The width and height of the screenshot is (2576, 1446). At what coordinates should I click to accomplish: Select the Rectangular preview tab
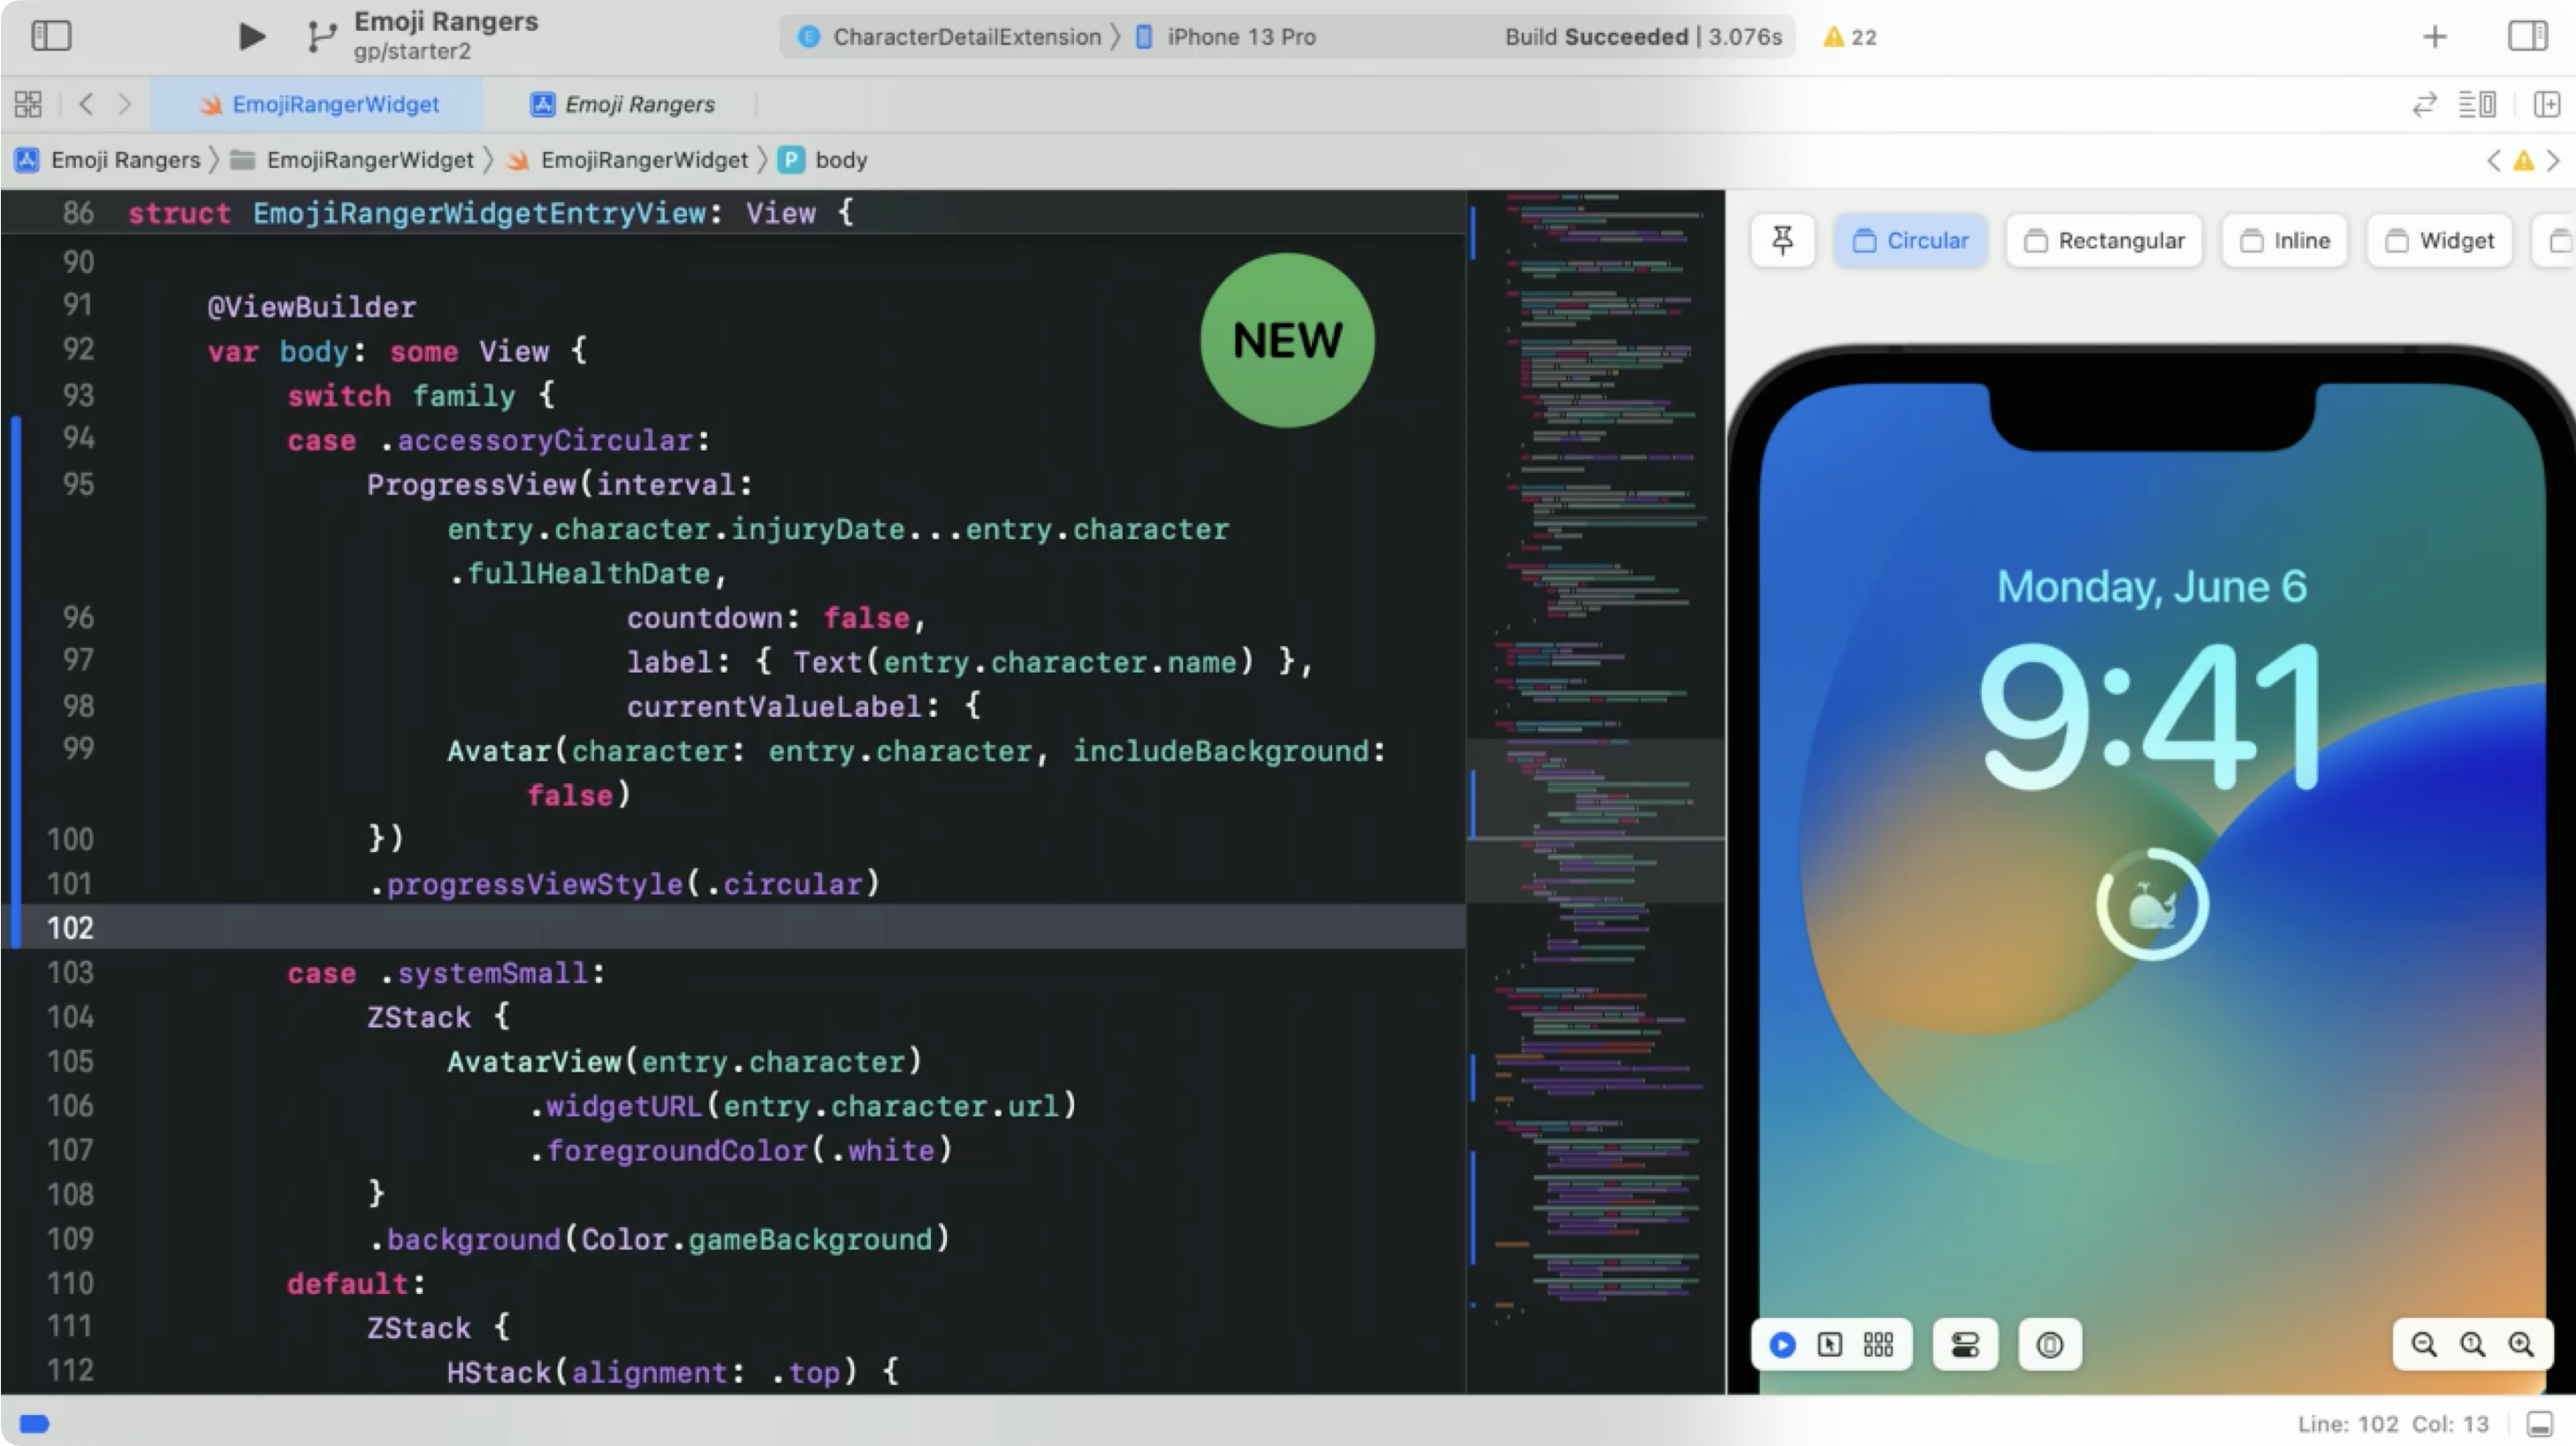[x=2104, y=241]
